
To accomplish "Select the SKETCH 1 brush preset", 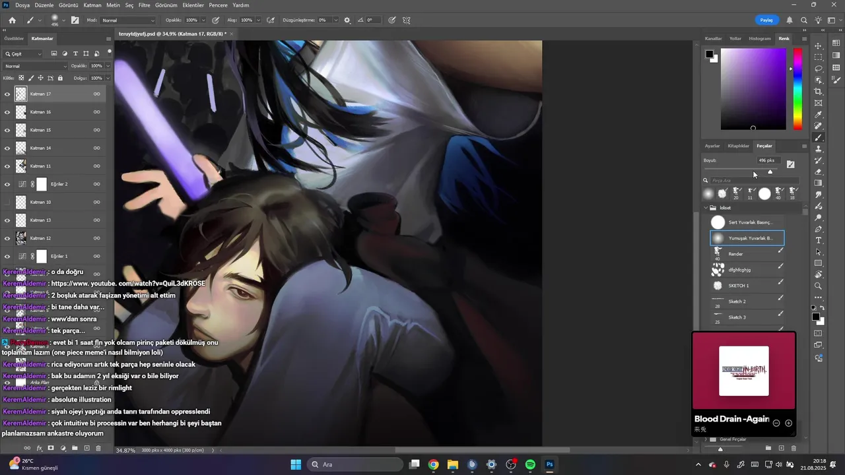I will (747, 286).
